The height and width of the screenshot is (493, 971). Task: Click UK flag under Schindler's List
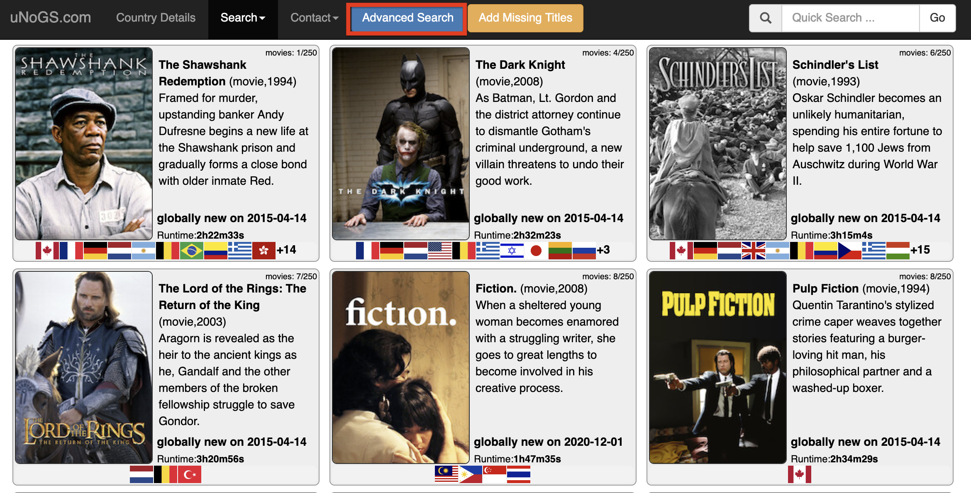(753, 250)
